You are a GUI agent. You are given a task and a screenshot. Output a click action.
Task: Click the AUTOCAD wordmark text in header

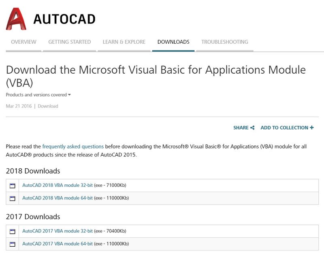pos(64,19)
